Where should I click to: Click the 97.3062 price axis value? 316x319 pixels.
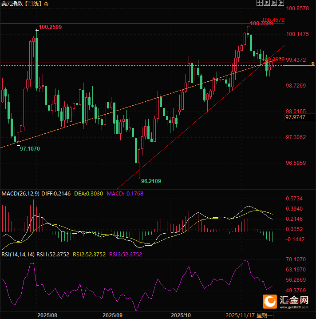(296, 137)
